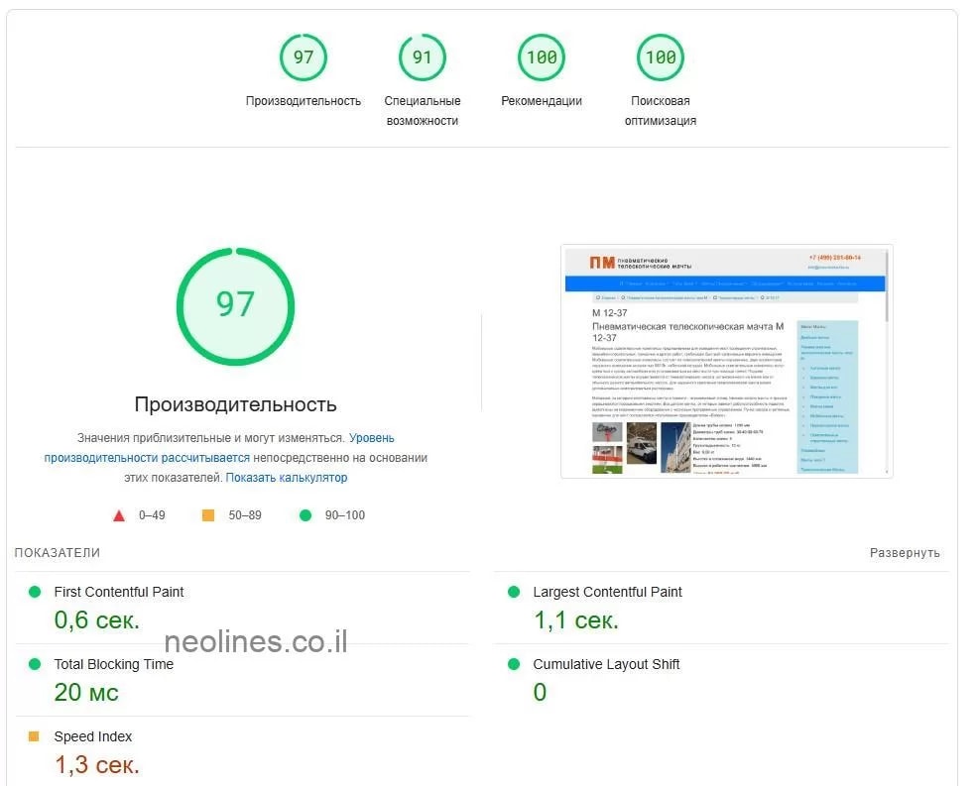Click the 1,3 сек. Speed Index value
Viewport: 977px width, 786px height.
96,765
